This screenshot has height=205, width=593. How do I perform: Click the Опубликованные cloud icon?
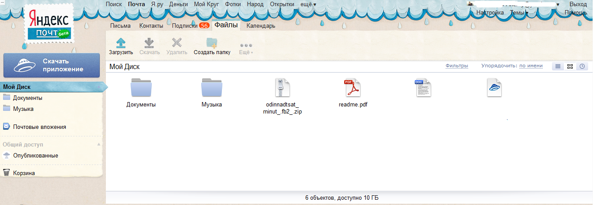tap(6, 155)
